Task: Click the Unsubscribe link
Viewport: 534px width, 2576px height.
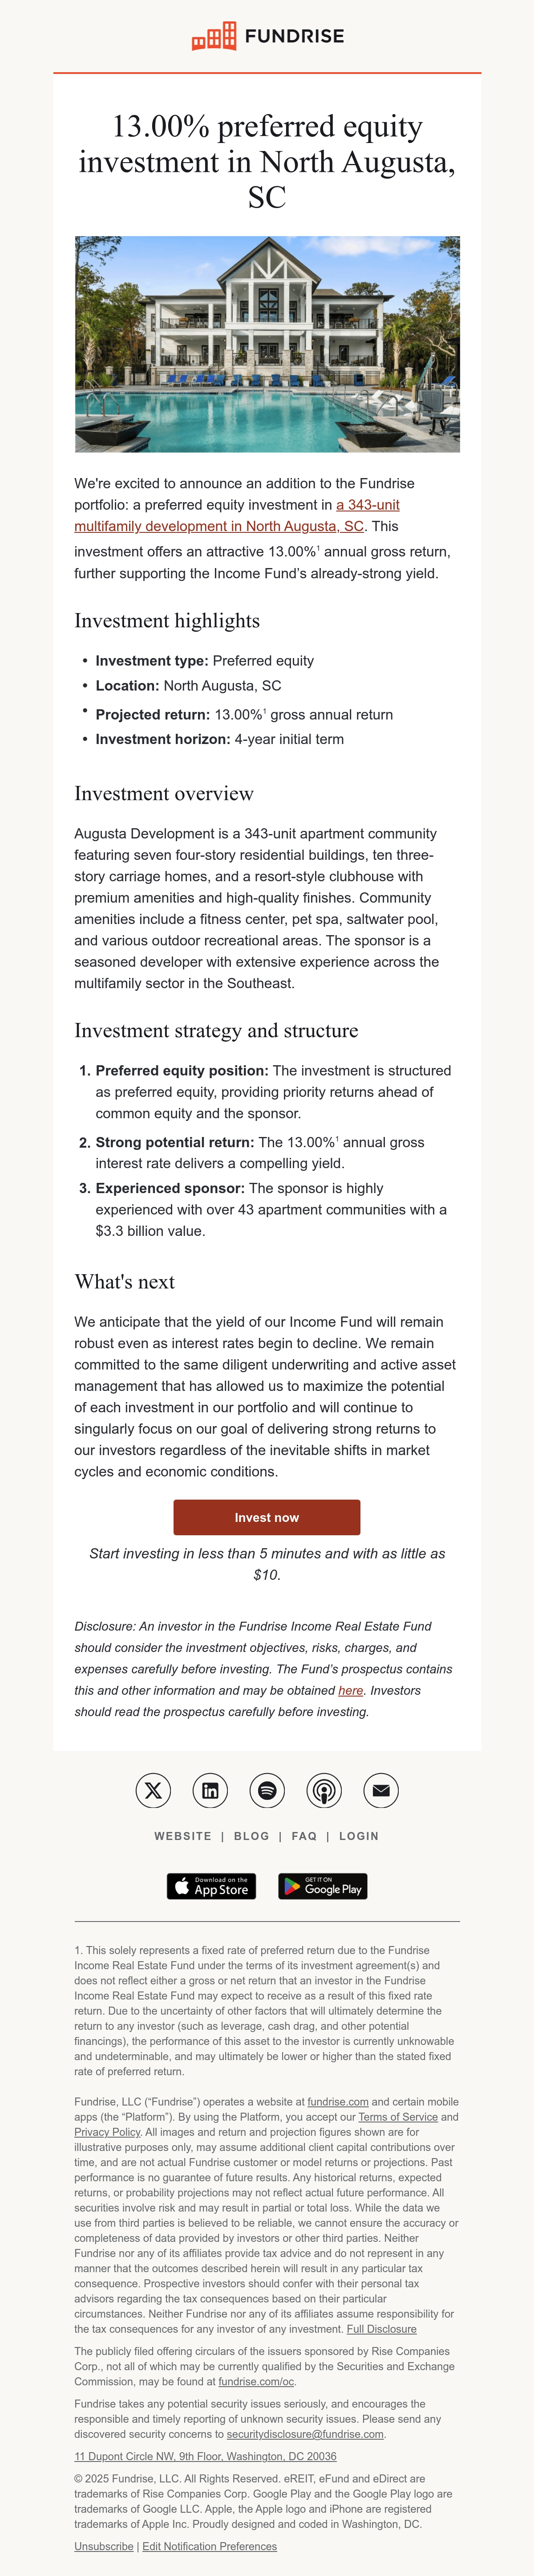Action: (104, 2546)
